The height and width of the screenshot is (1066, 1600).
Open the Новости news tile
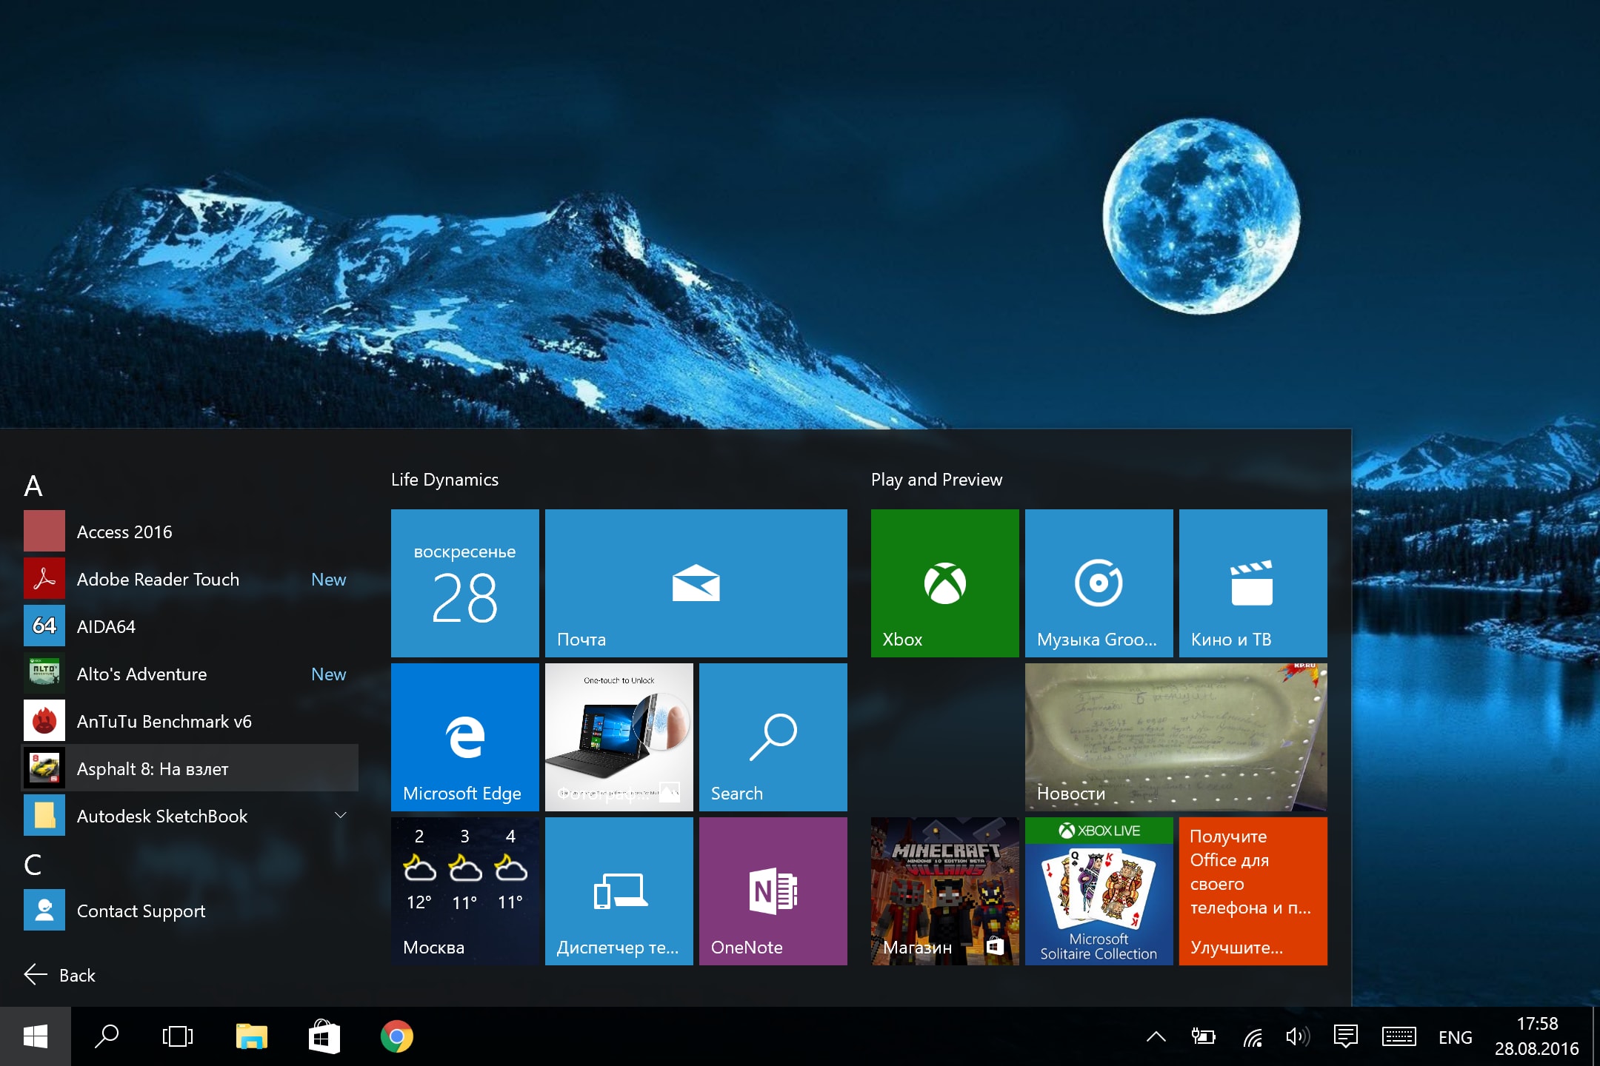[x=1176, y=737]
